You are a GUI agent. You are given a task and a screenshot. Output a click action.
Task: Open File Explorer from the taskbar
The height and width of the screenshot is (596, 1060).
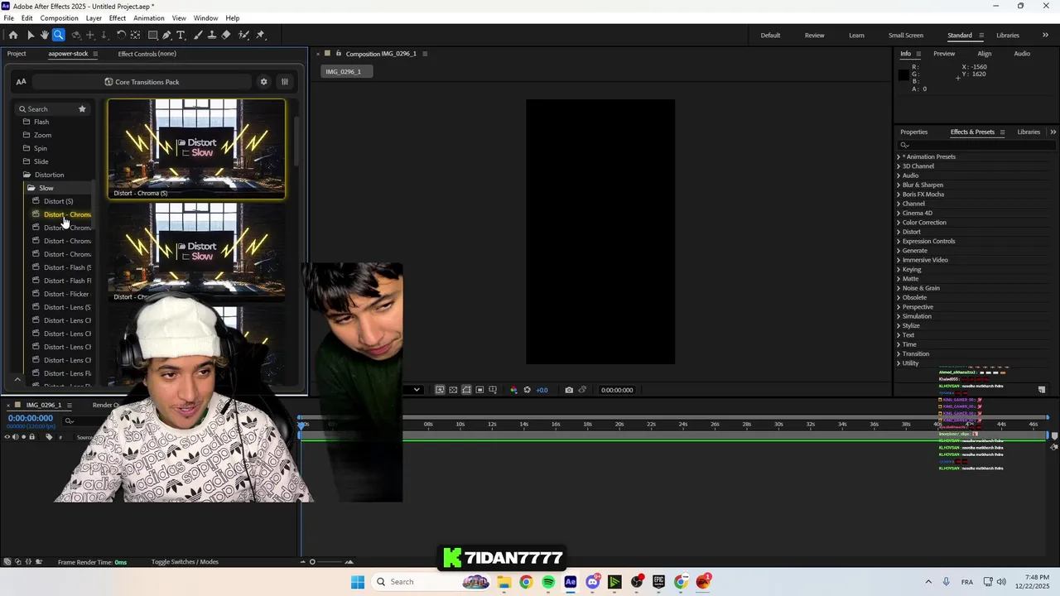503,582
